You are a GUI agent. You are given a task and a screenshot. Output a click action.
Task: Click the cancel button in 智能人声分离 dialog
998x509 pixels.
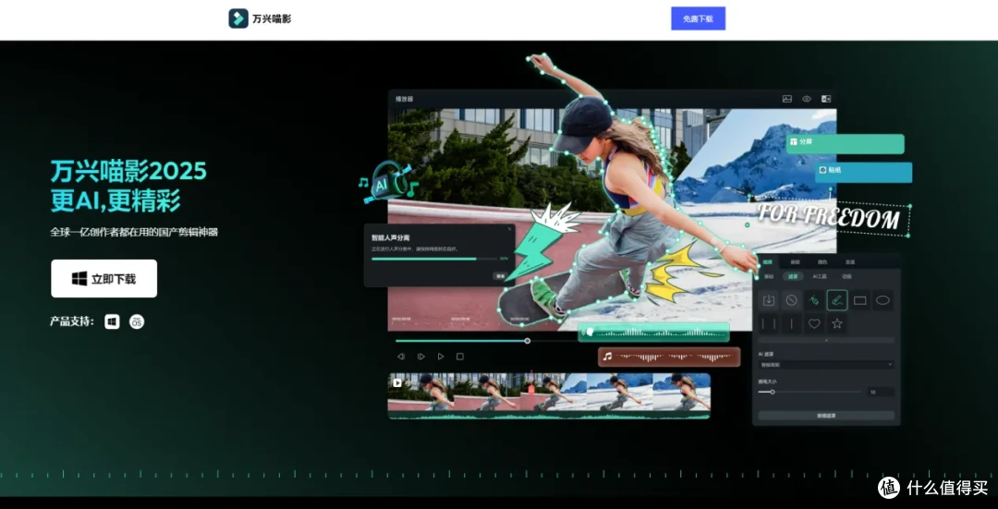[x=500, y=277]
